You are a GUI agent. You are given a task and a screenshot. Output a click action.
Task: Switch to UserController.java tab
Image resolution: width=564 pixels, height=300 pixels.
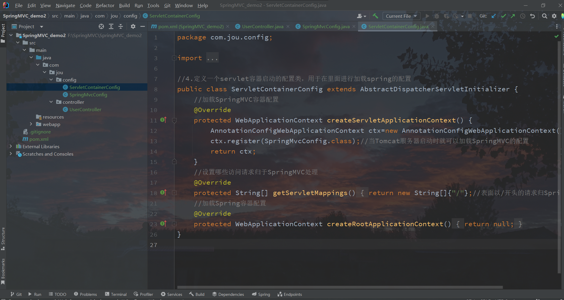(x=262, y=26)
